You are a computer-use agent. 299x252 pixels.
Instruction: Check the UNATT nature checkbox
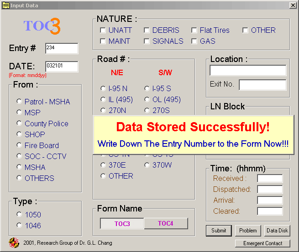[x=103, y=31]
